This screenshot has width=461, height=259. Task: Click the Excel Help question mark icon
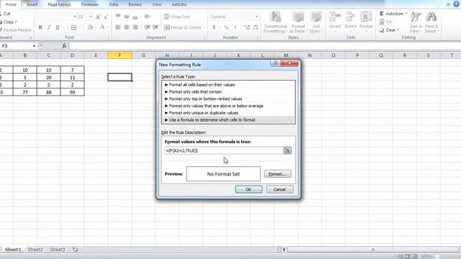pyautogui.click(x=456, y=4)
